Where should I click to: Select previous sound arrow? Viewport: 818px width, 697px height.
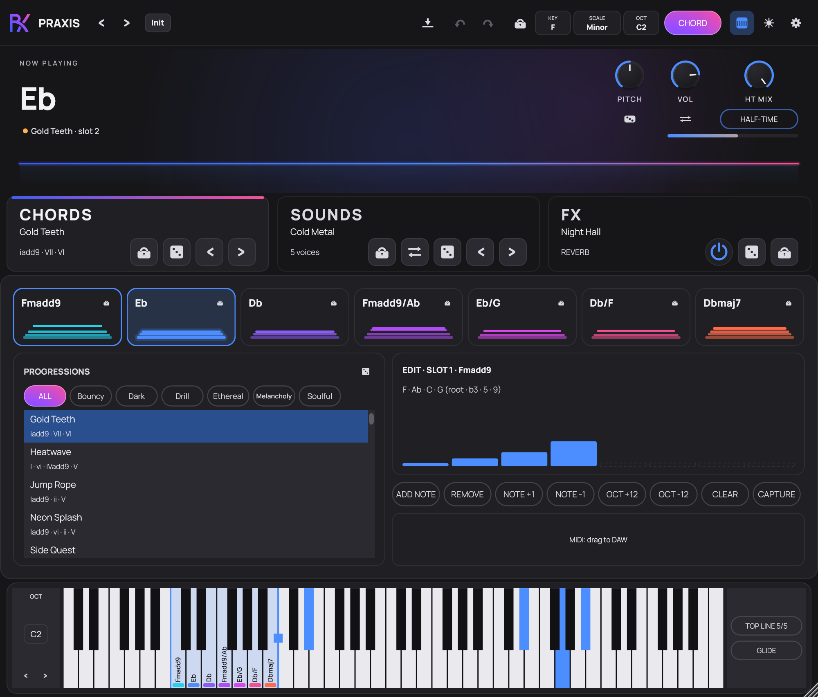pos(480,252)
